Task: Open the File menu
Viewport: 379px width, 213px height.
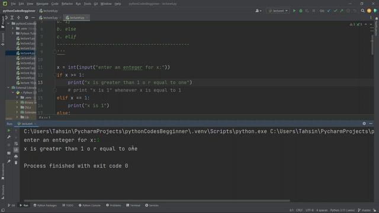Action: (x=13, y=4)
